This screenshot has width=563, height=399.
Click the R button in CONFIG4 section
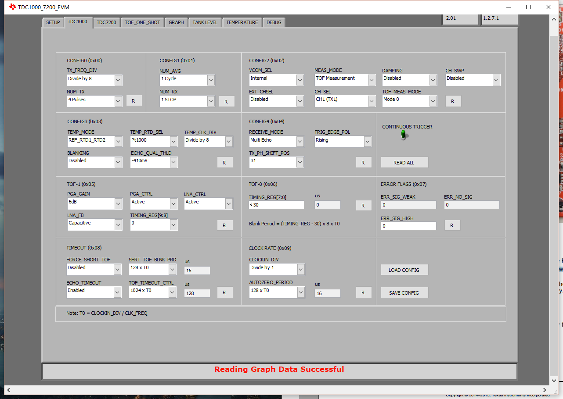[x=364, y=162]
